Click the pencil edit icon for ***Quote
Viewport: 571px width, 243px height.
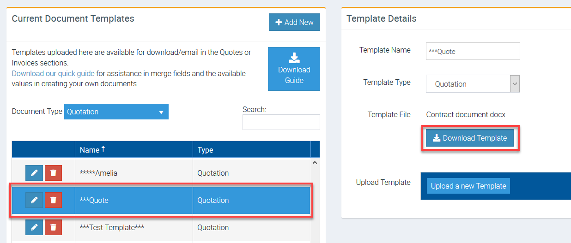coord(34,200)
